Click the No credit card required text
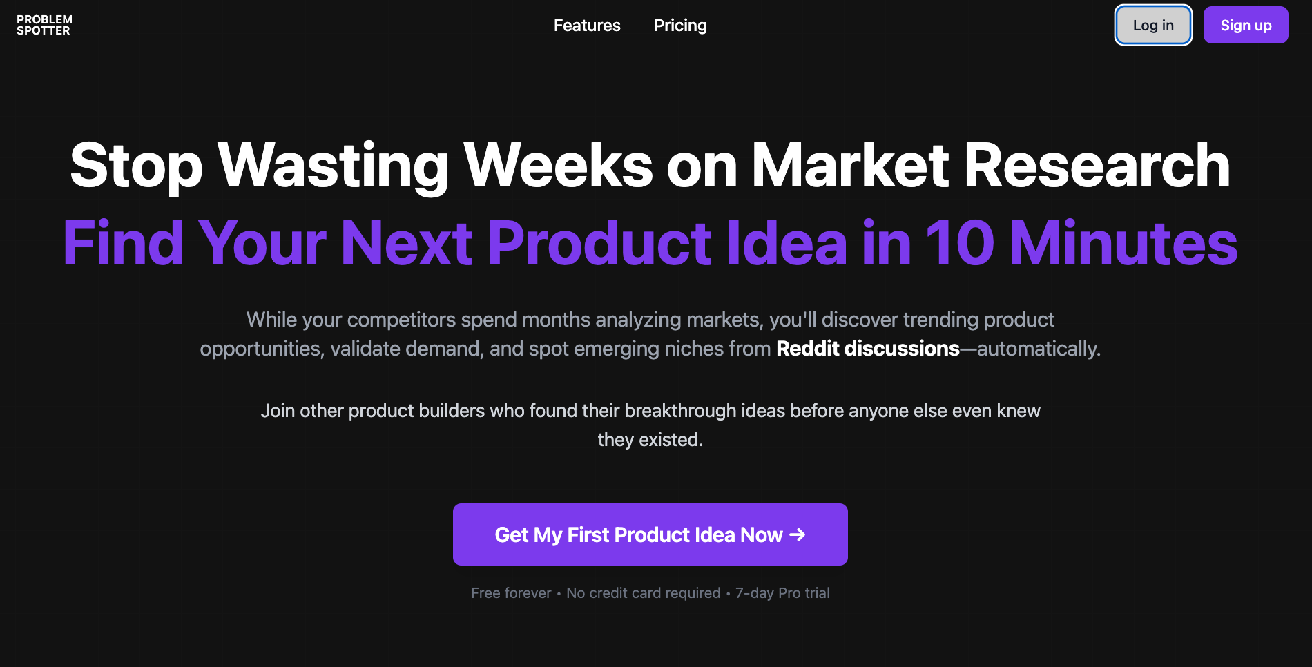1312x667 pixels. point(643,593)
